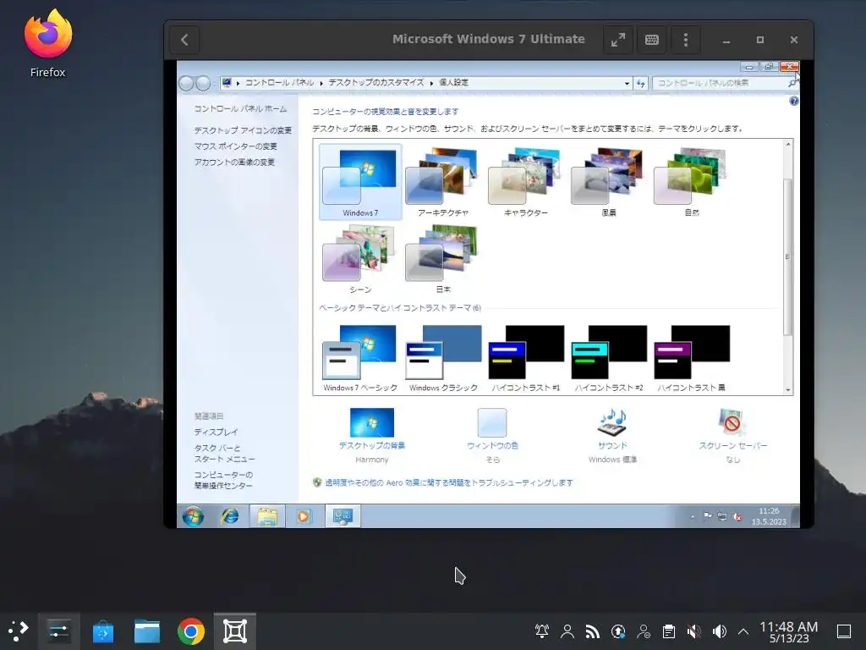This screenshot has width=866, height=650.
Task: Apply the Windows クラシック theme
Action: 443,358
